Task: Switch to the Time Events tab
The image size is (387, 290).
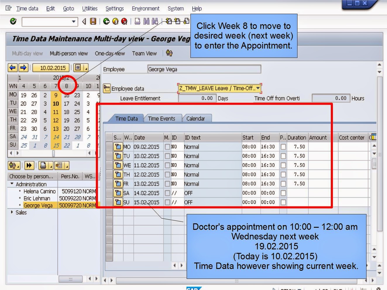Action: 161,118
